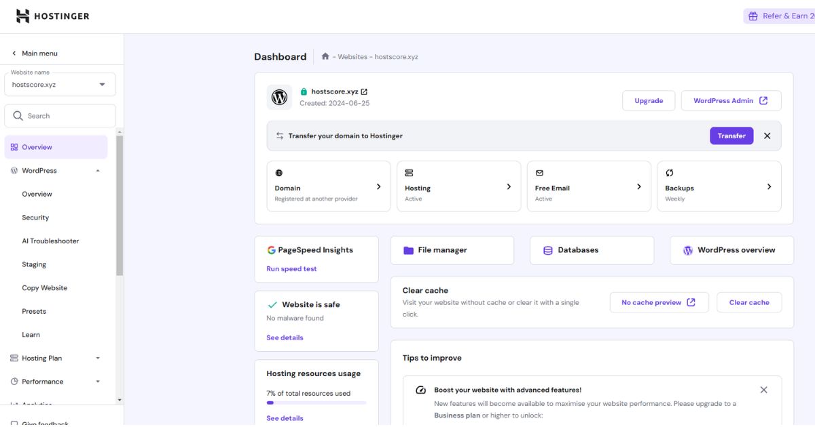Dismiss the domain transfer banner
The image size is (815, 427).
click(x=767, y=136)
